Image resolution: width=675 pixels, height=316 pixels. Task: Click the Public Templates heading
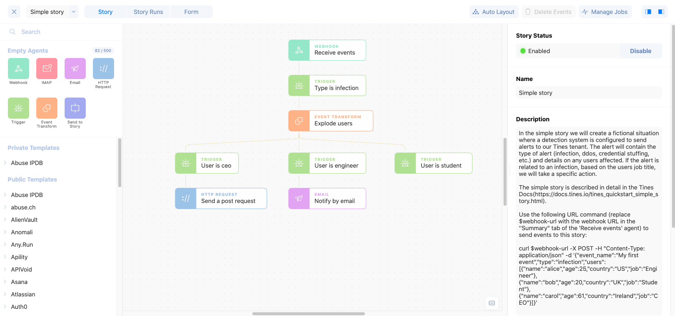[32, 179]
